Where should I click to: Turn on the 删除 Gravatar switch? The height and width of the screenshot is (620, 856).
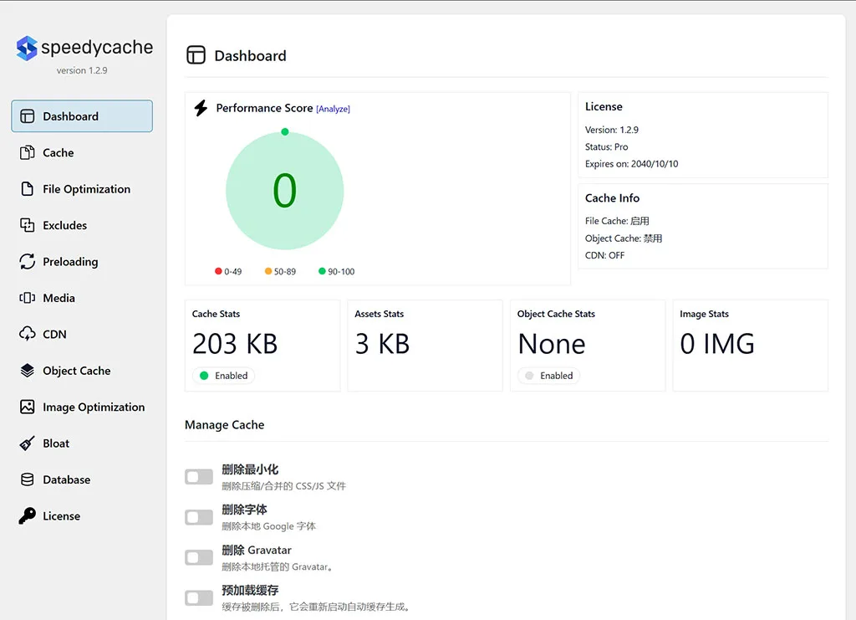click(x=199, y=557)
